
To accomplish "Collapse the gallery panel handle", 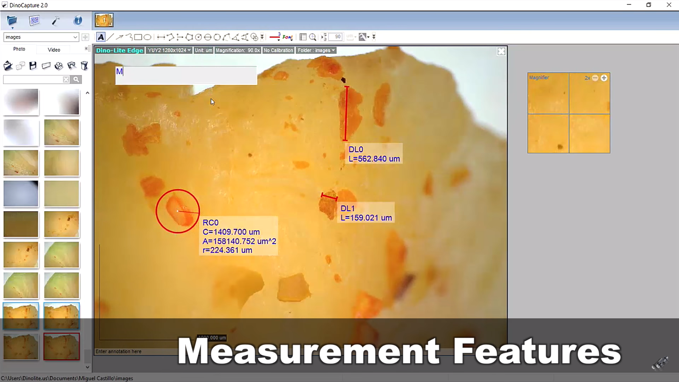I will coord(87,49).
